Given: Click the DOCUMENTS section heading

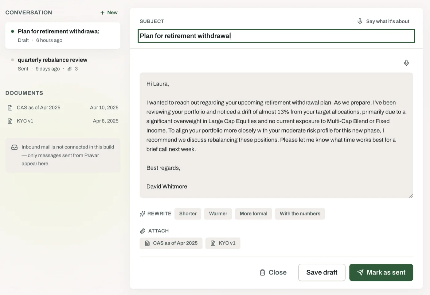Looking at the screenshot, I should pyautogui.click(x=24, y=93).
